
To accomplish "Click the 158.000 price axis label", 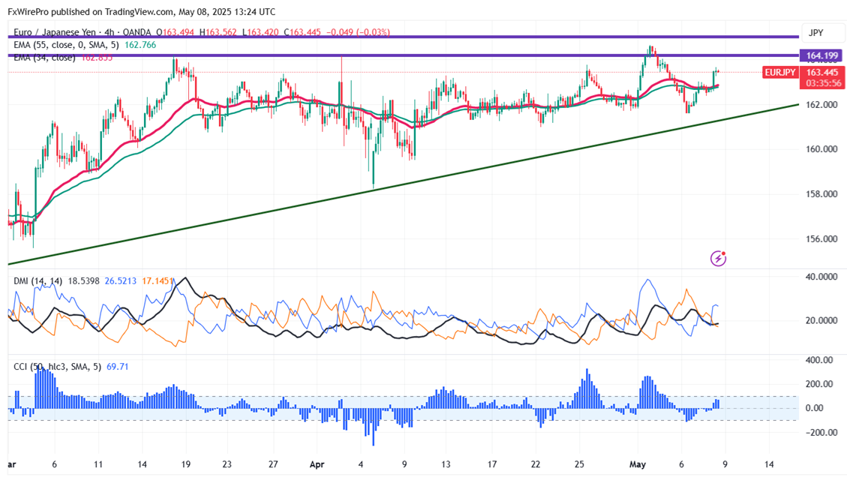I will pos(821,193).
